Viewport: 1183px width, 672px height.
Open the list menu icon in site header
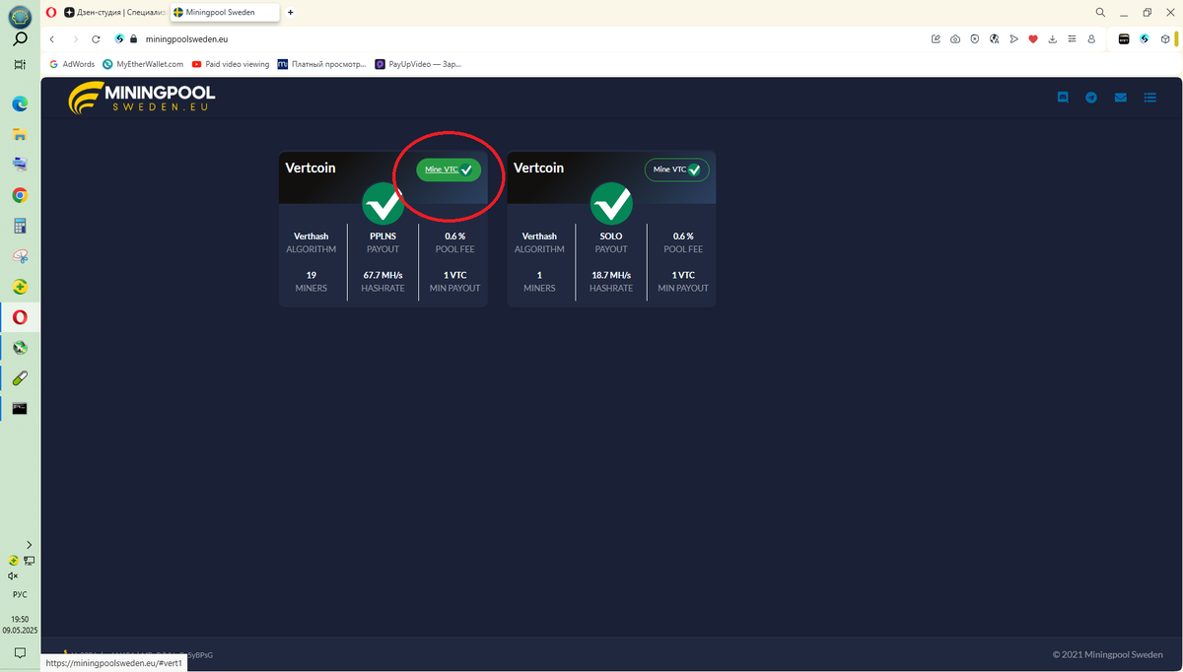[1149, 98]
